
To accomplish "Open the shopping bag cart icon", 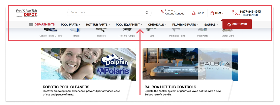I will (x=212, y=13).
